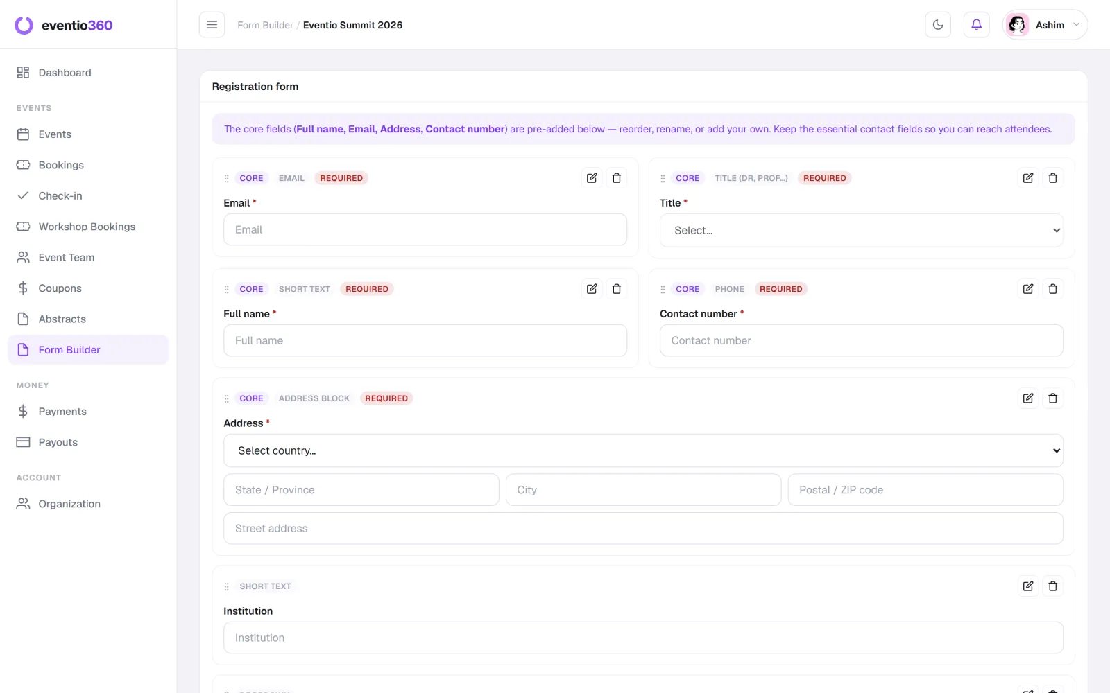This screenshot has height=693, width=1110.
Task: Click the eventio360 logo
Action: [x=63, y=26]
